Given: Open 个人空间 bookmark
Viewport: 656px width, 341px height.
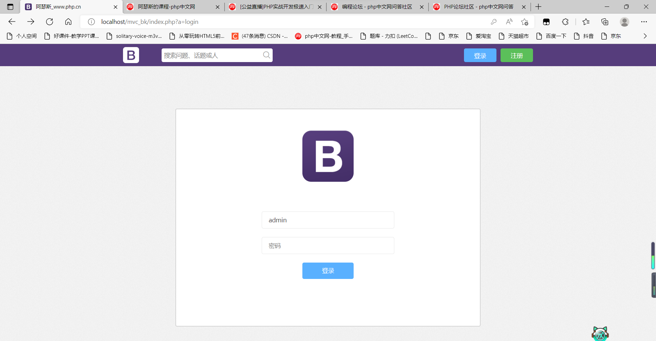Looking at the screenshot, I should tap(22, 36).
